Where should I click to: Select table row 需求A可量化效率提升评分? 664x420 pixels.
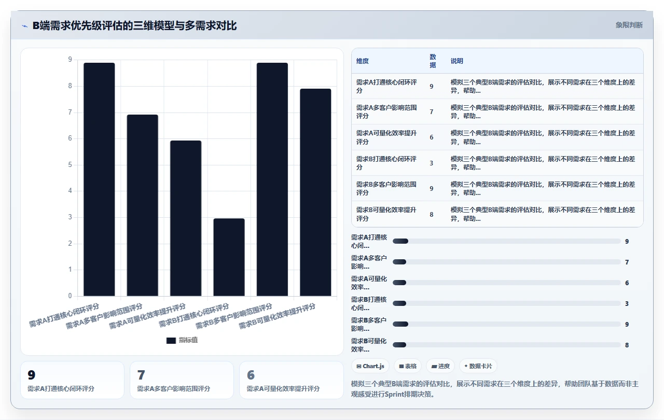pos(497,137)
